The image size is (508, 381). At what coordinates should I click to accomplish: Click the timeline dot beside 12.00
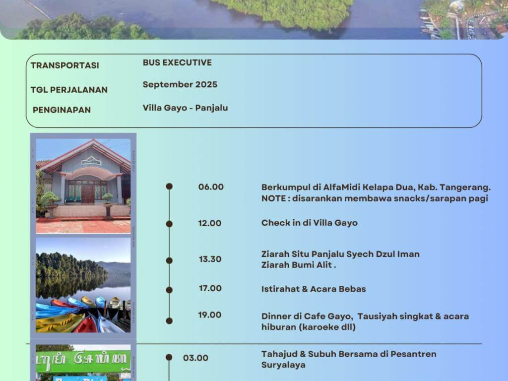169,224
